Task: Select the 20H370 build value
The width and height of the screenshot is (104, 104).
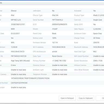Action: pos(96,42)
